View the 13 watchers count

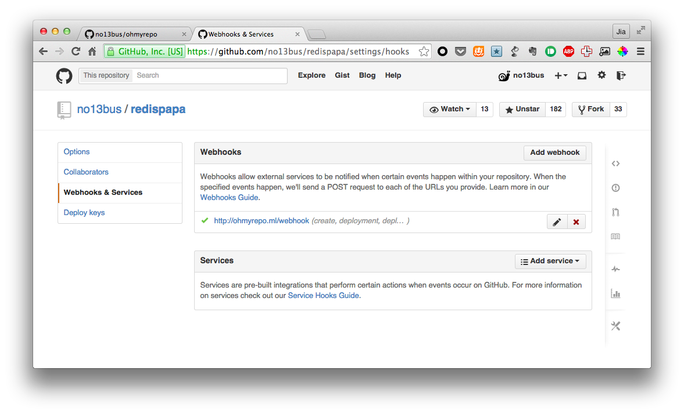484,109
